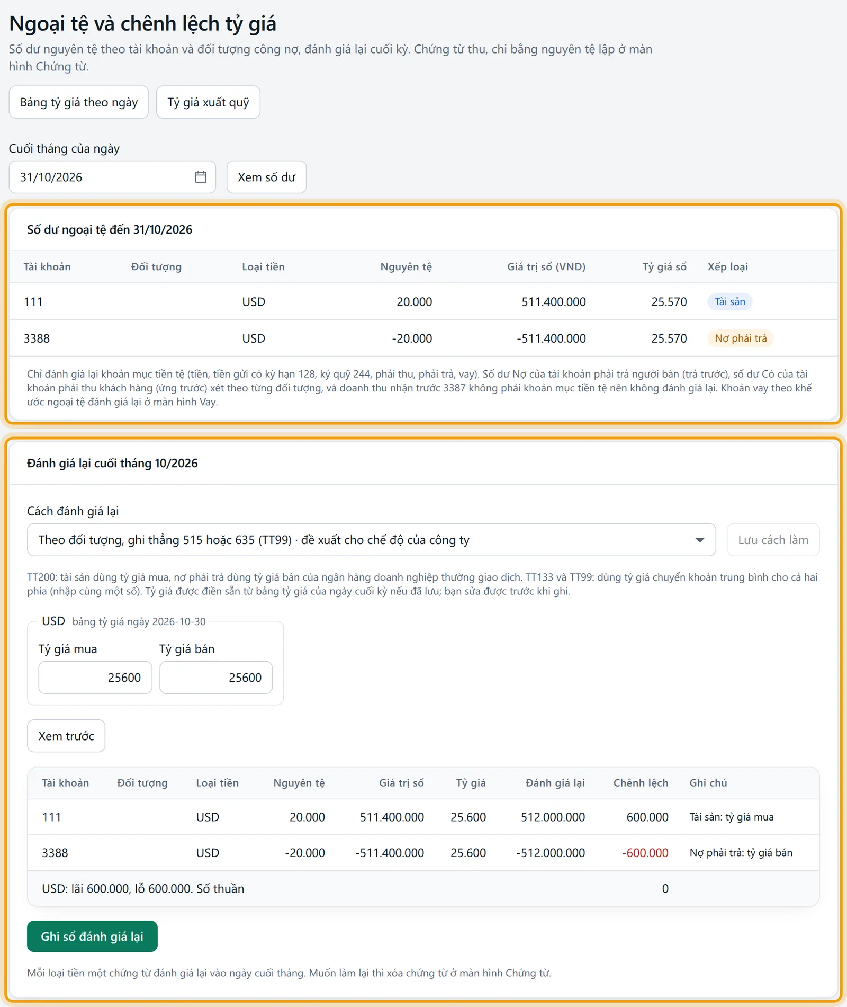The height and width of the screenshot is (1007, 847).
Task: Click the Tỷ giá sổ column header
Action: (664, 266)
